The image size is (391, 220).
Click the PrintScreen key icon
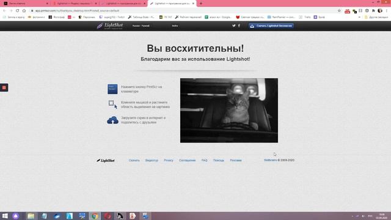point(112,89)
